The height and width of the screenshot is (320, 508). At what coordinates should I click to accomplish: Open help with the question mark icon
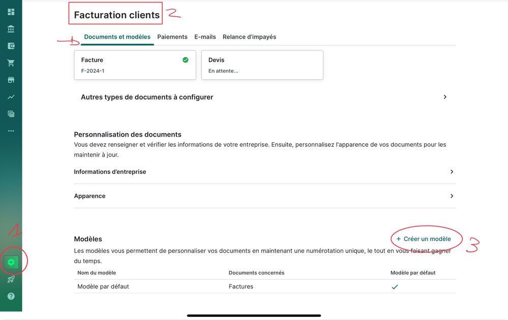(x=11, y=296)
